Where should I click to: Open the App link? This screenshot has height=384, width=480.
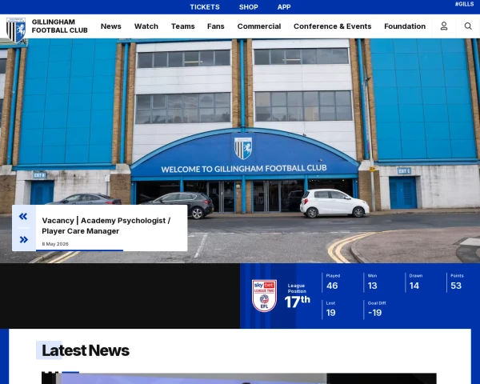pos(284,7)
